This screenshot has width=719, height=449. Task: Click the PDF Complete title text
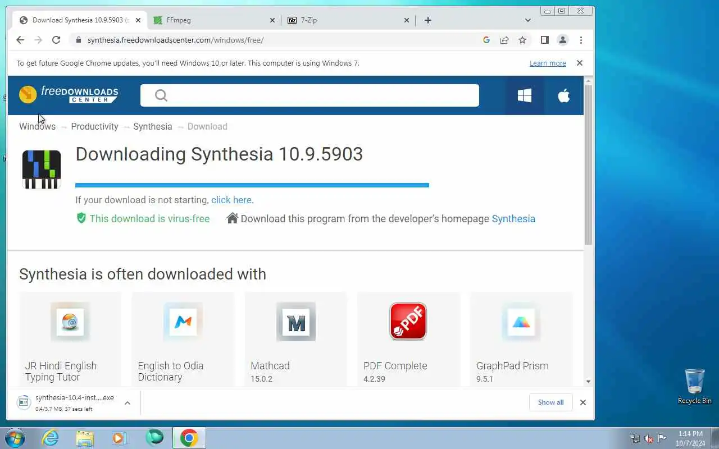pyautogui.click(x=395, y=366)
